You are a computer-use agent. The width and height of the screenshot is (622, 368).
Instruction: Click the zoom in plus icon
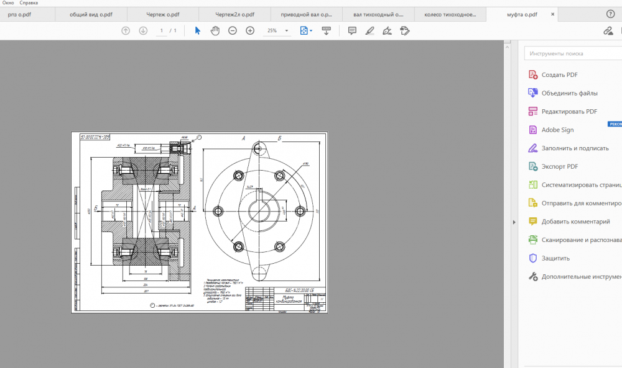[250, 30]
